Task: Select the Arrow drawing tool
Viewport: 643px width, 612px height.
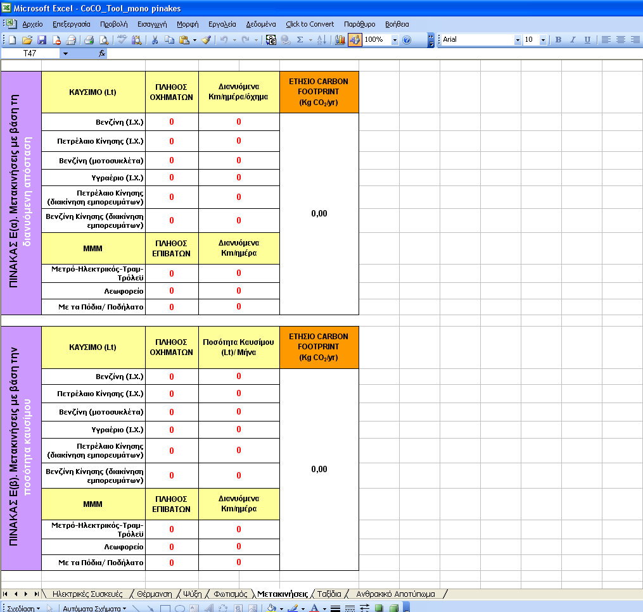Action: 151,609
